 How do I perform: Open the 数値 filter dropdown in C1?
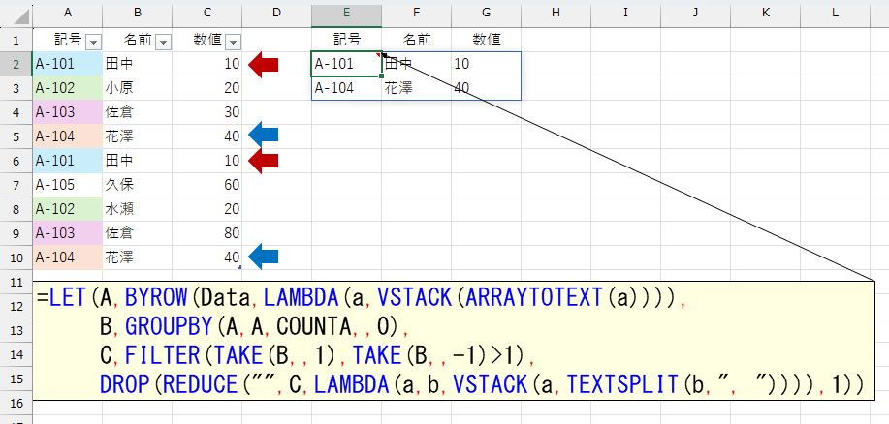(x=233, y=42)
